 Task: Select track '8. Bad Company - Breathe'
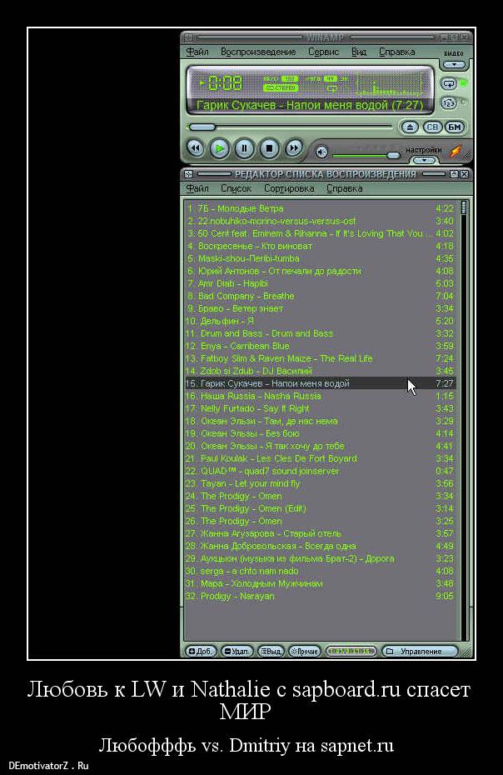coord(320,296)
